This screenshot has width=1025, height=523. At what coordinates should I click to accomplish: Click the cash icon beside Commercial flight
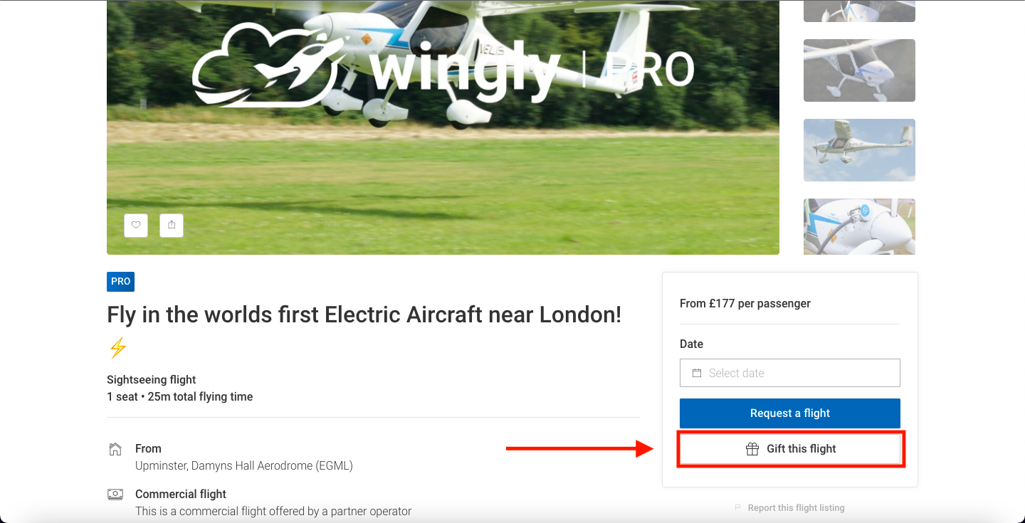115,494
